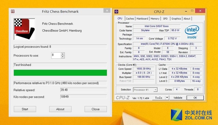This screenshot has height=125, width=218.
Task: Click the ChessBase logo image
Action: pyautogui.click(x=25, y=29)
